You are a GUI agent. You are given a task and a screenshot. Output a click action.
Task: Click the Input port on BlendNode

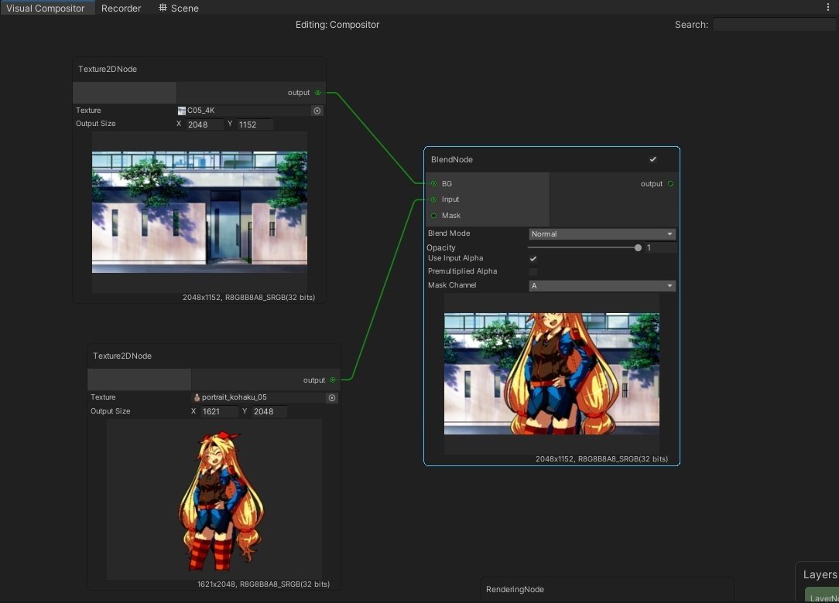point(434,199)
